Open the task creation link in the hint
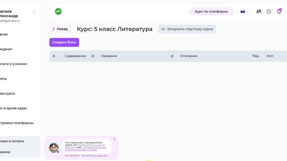The height and width of the screenshot is (161, 287). coord(94,148)
